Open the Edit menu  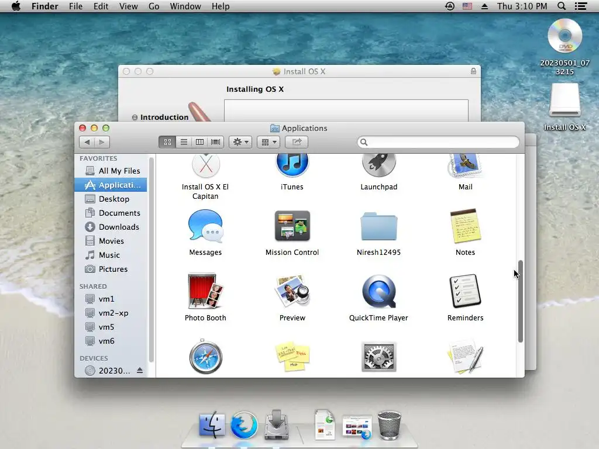101,6
